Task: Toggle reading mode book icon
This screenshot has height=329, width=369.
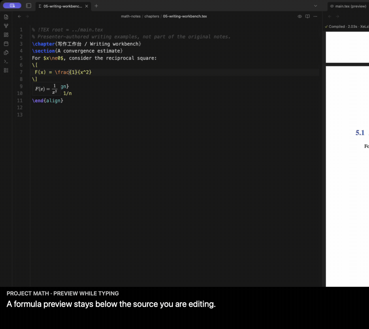Action: (308, 16)
